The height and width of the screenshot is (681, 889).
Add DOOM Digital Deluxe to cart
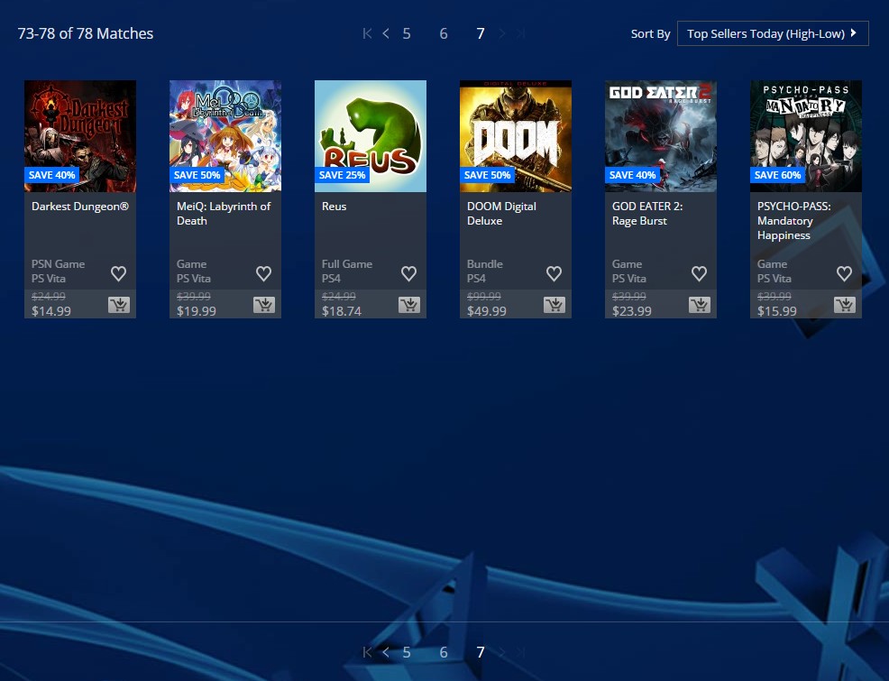coord(554,305)
